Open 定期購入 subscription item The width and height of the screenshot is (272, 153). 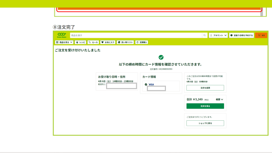tap(141, 42)
